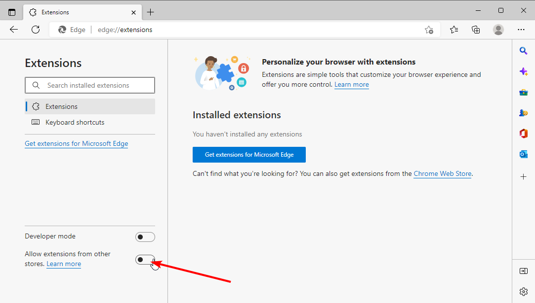Screen dimensions: 535x303
Task: Open the Games icon in sidebar
Action: [524, 113]
